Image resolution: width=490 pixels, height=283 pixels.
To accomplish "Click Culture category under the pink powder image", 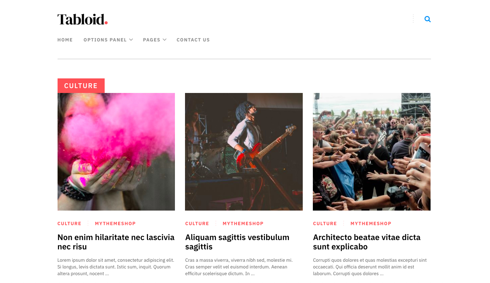I will click(70, 224).
